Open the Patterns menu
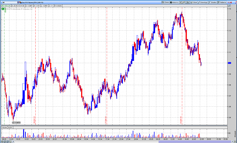The width and height of the screenshot is (237, 143). (222, 2)
